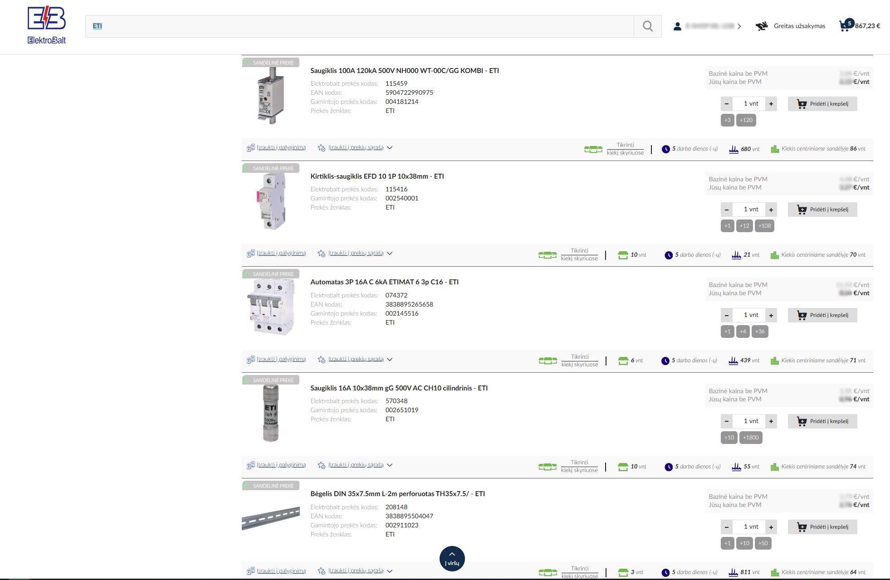890x580 pixels.
Task: Expand product list dropdown for Automatas 3P
Action: [390, 359]
